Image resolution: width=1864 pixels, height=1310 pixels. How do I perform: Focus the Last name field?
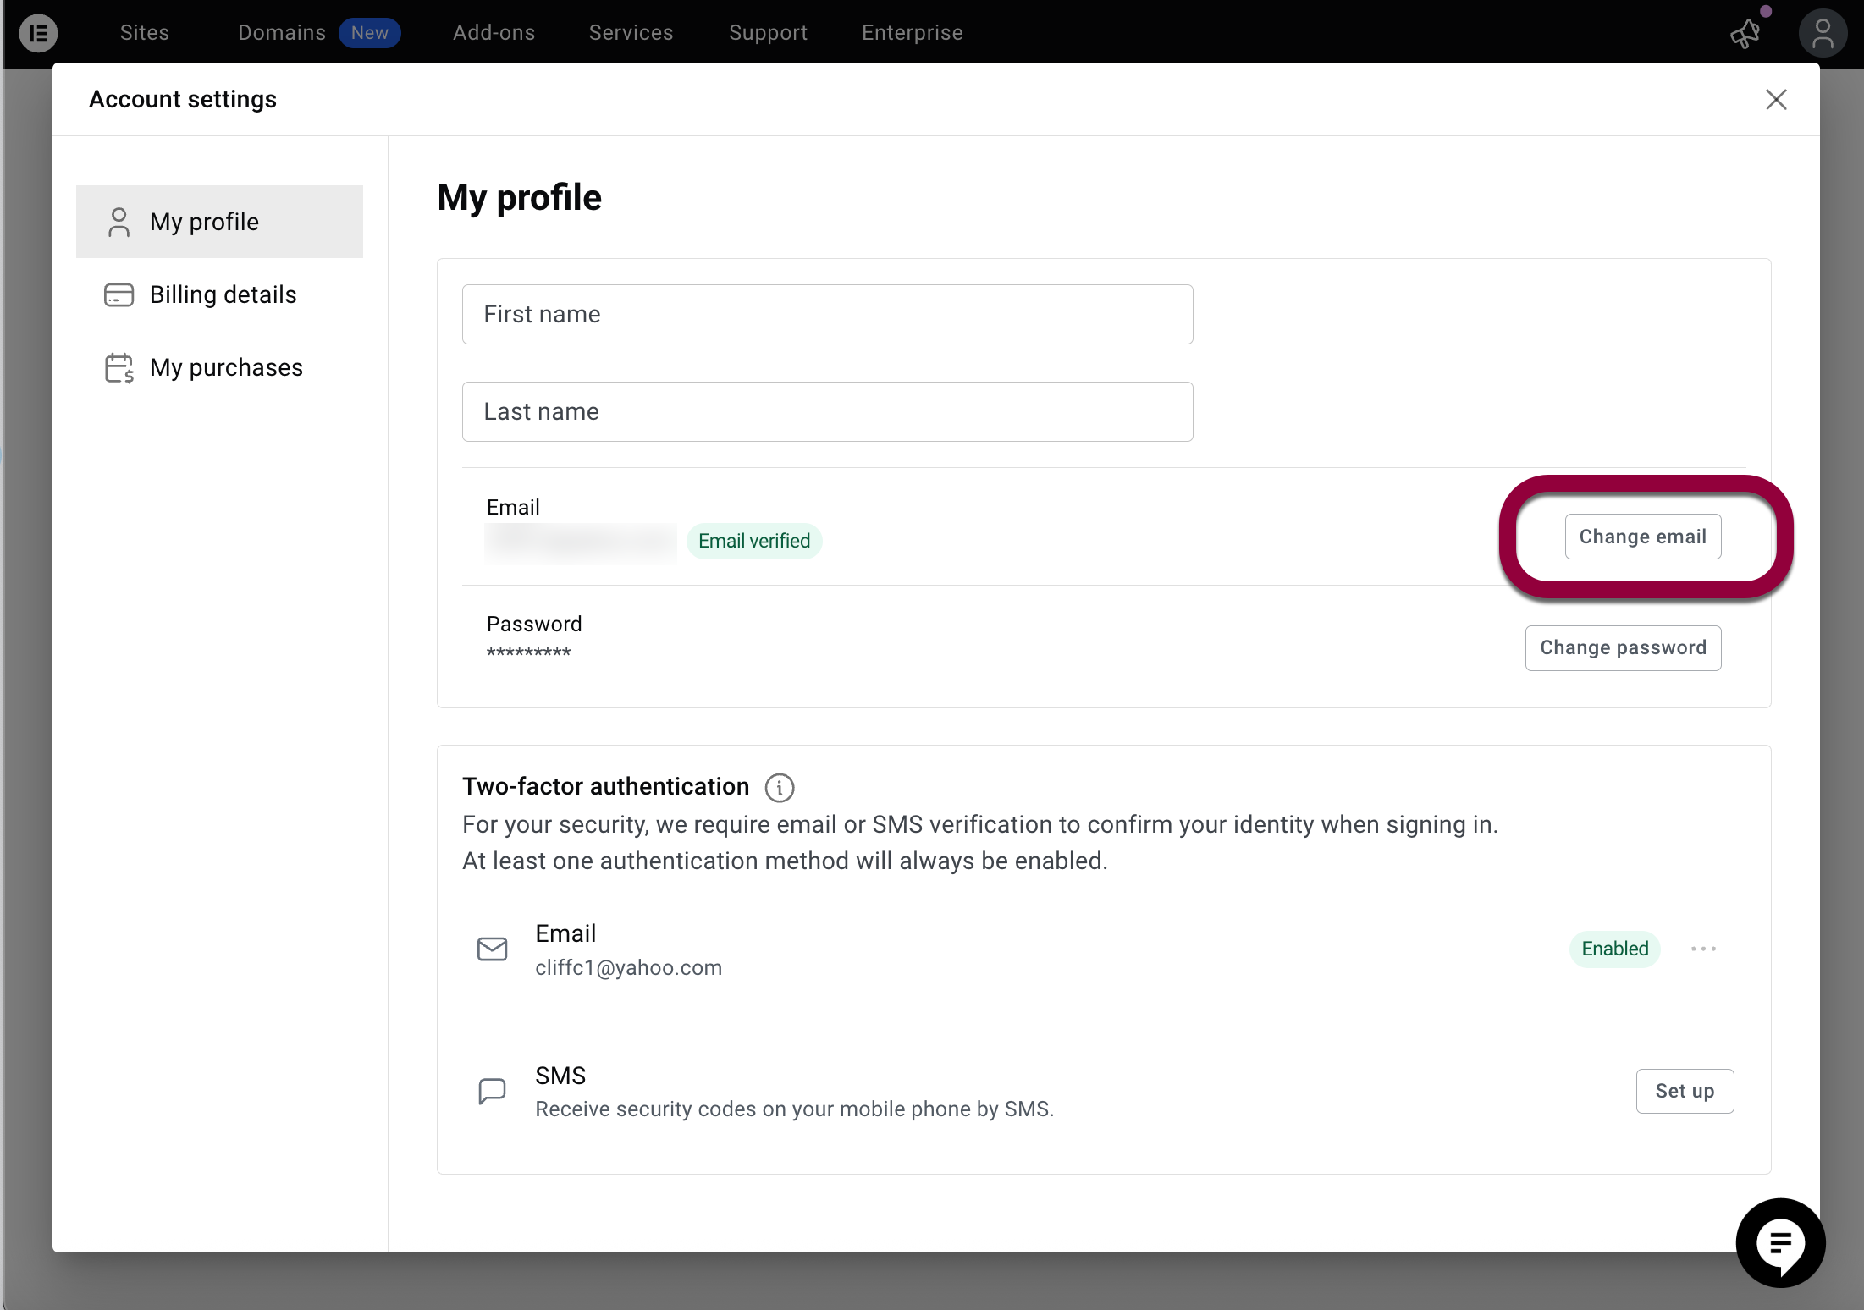point(827,412)
